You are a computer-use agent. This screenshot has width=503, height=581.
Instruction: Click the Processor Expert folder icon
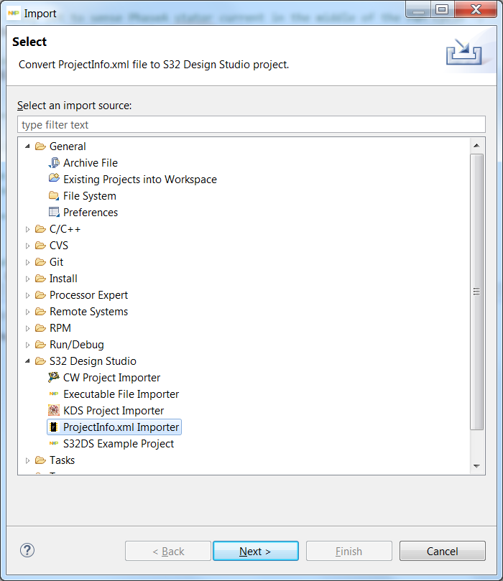[40, 295]
